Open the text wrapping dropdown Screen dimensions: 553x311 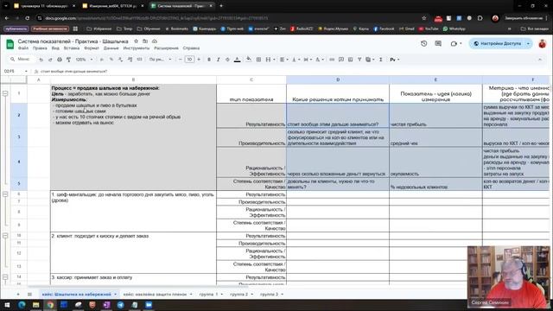tap(308, 60)
